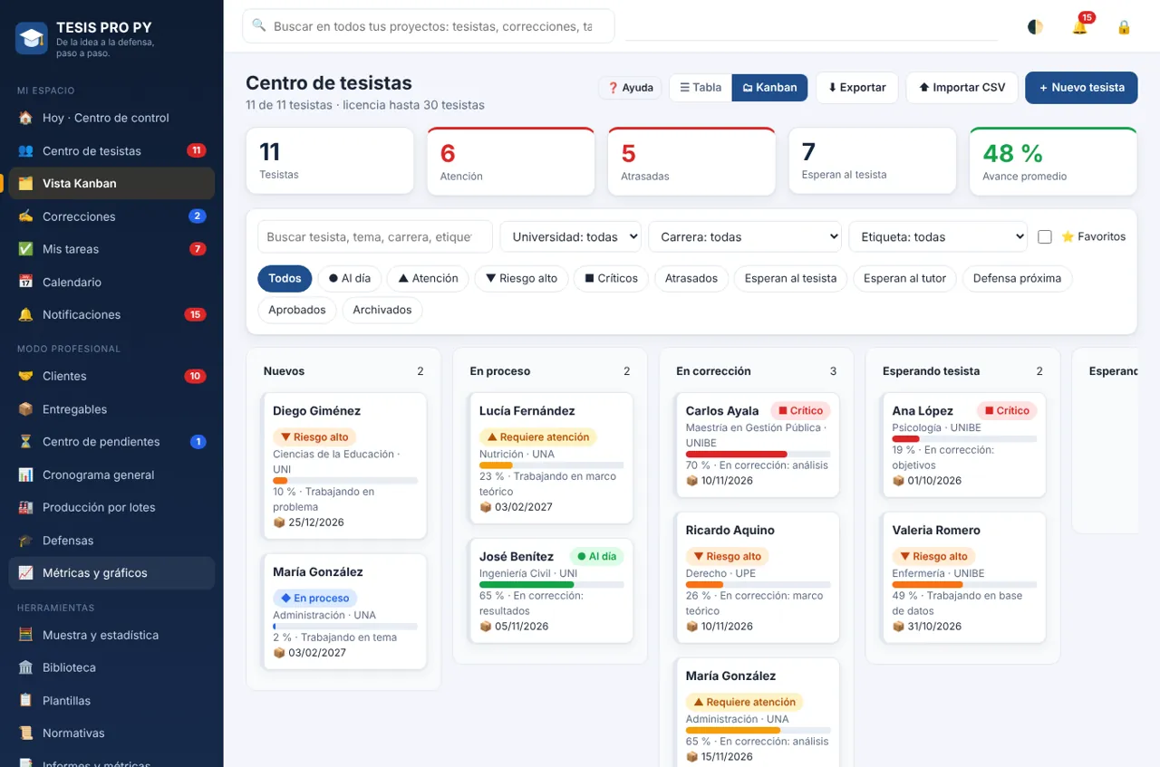Toggle the Atrasados filter chip
This screenshot has height=767, width=1160.
tap(691, 278)
